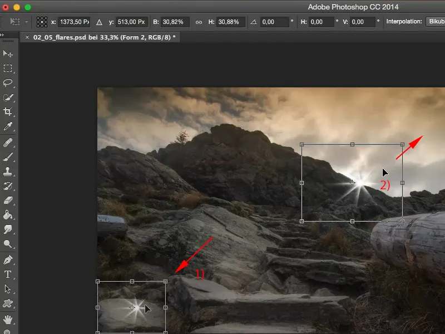Select the Hand tool
Screen dimensions: 445x334
(8, 320)
